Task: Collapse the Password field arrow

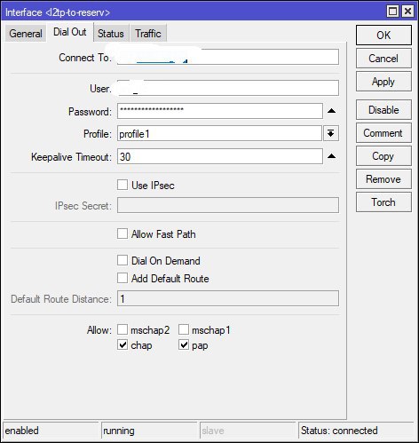Action: 331,111
